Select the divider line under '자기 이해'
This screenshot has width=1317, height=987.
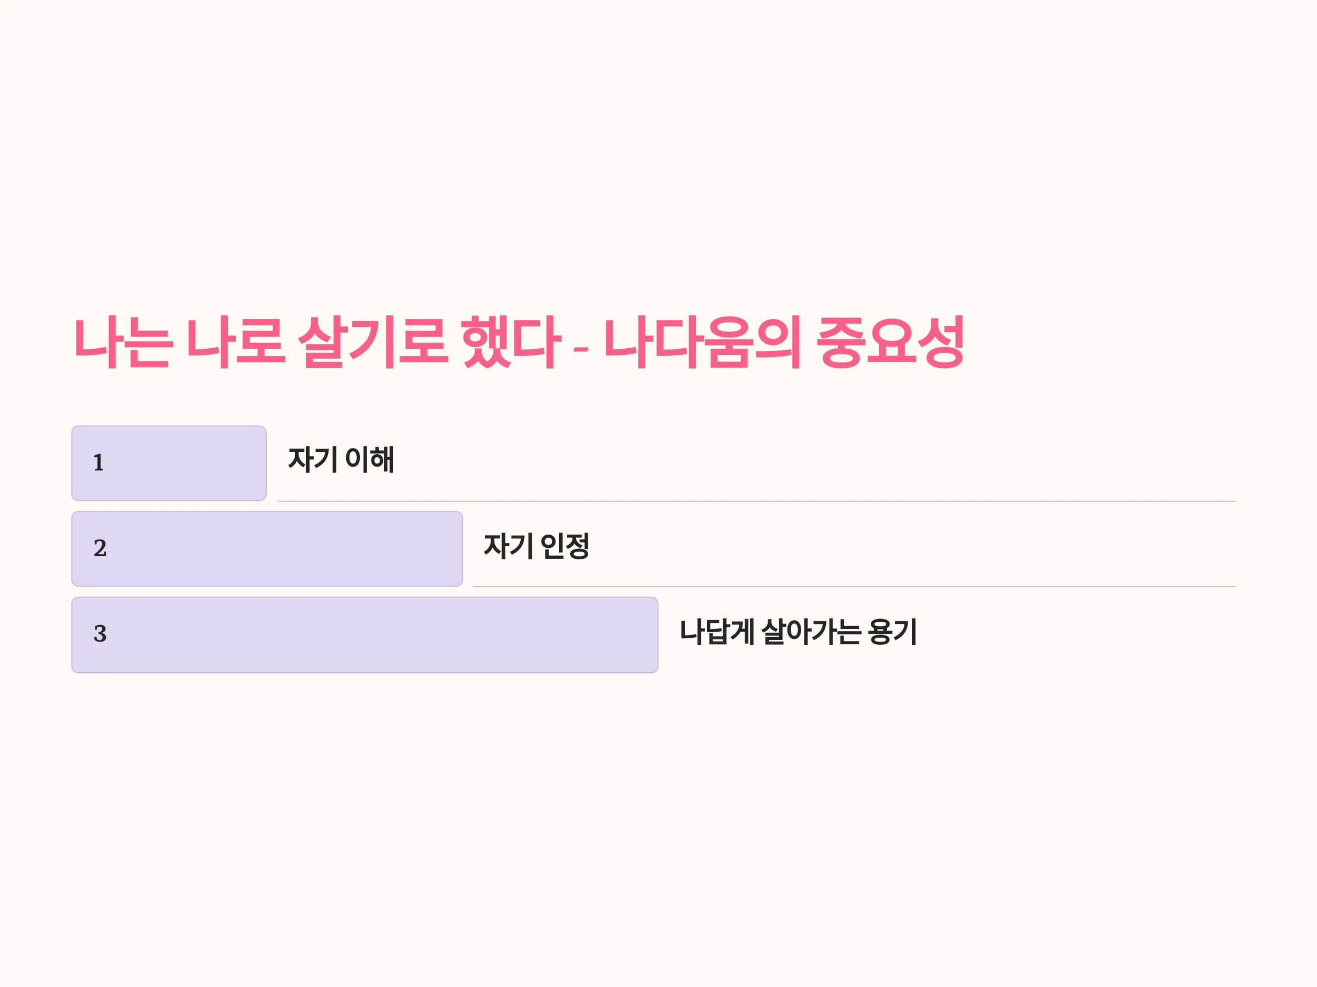757,502
